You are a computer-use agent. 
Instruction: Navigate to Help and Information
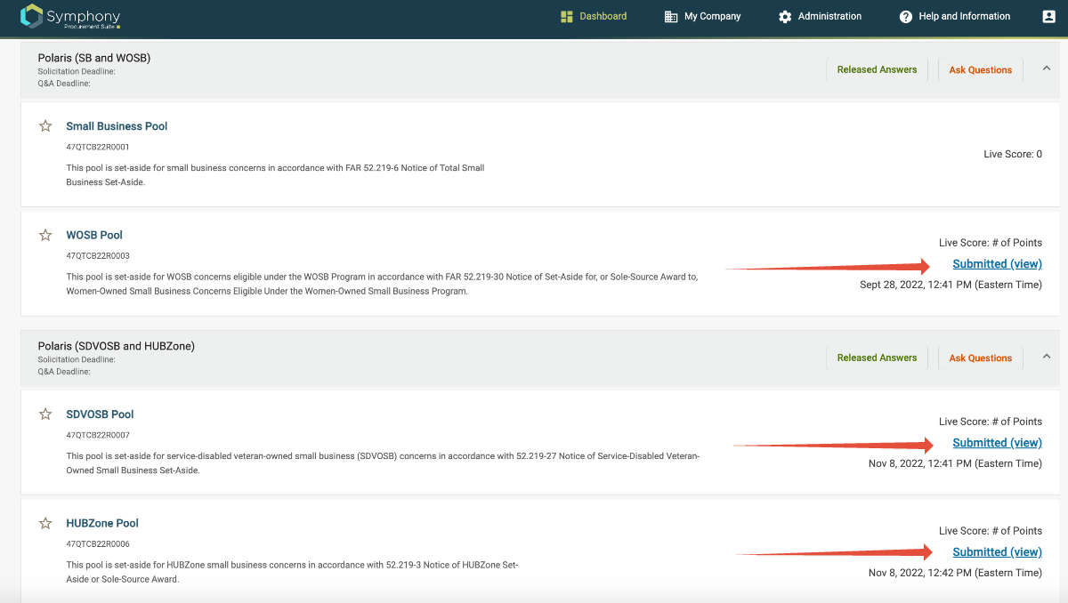[x=954, y=16]
